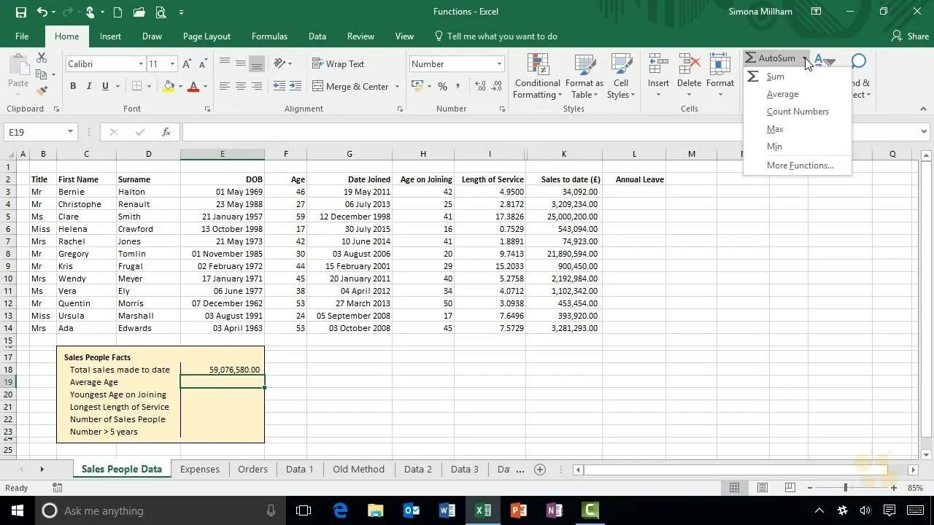
Task: Increase font size with the larger A icon
Action: pyautogui.click(x=188, y=64)
